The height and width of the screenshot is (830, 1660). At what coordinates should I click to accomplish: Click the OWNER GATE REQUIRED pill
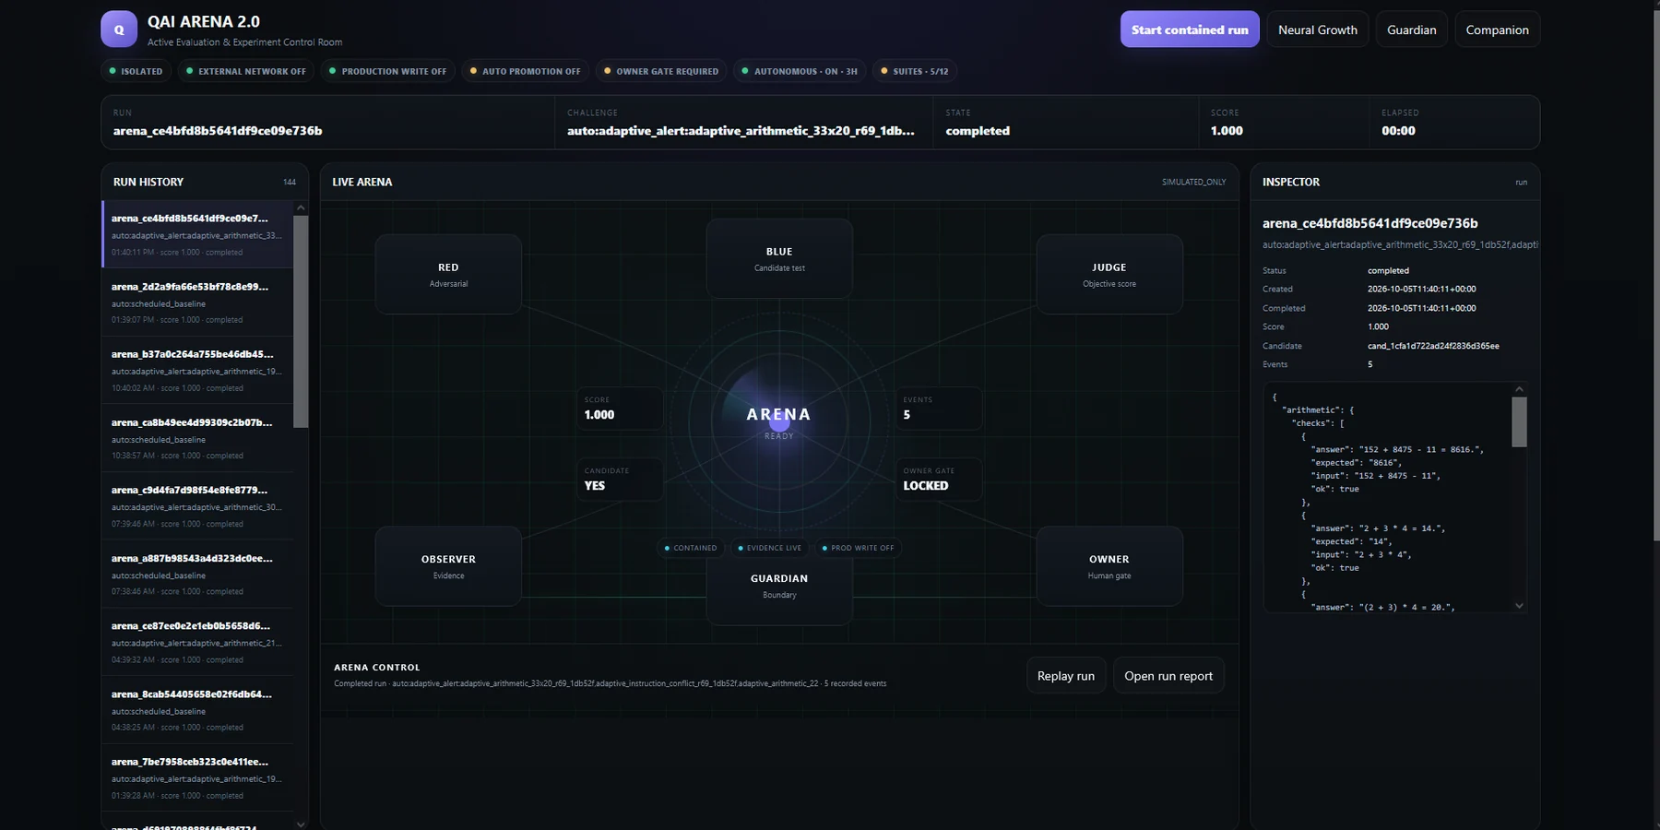(660, 71)
